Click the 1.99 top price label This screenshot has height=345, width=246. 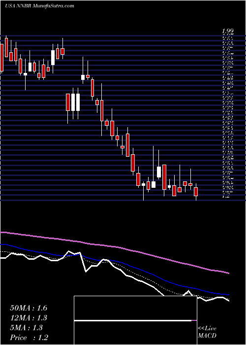(228, 31)
